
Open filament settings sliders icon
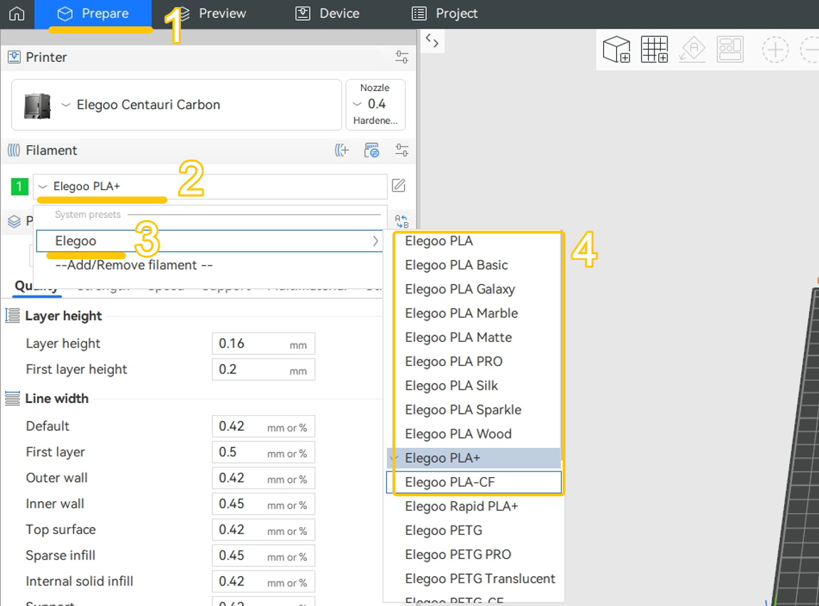tap(402, 150)
